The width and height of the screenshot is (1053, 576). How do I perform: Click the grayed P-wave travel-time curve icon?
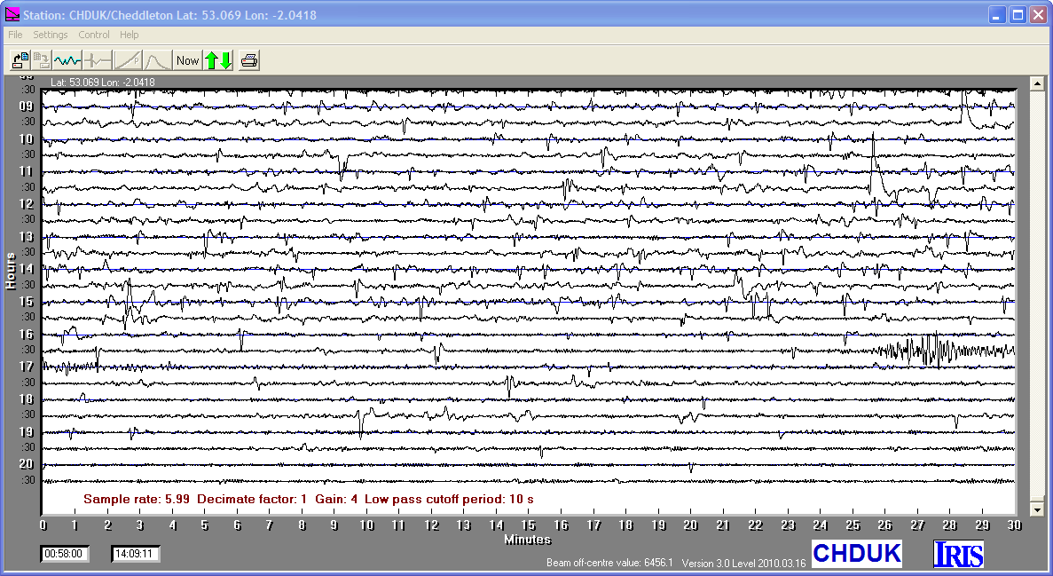coord(128,60)
